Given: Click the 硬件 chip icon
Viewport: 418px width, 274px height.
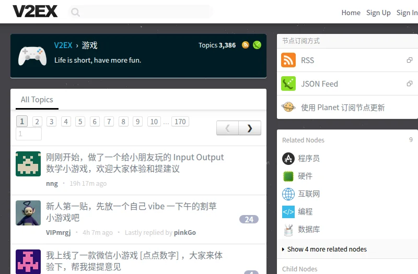Looking at the screenshot, I should pos(288,176).
